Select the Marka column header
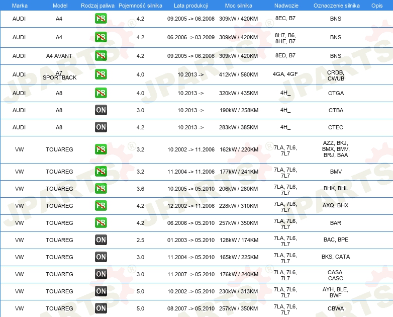The image size is (393, 317). [20, 6]
